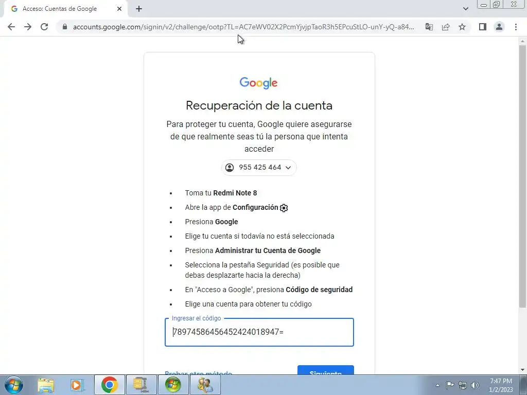The width and height of the screenshot is (527, 395).
Task: Open the tab search chevron
Action: point(465,9)
